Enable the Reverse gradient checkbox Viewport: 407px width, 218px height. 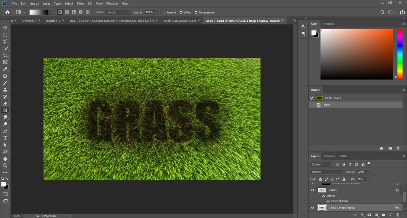[165, 12]
